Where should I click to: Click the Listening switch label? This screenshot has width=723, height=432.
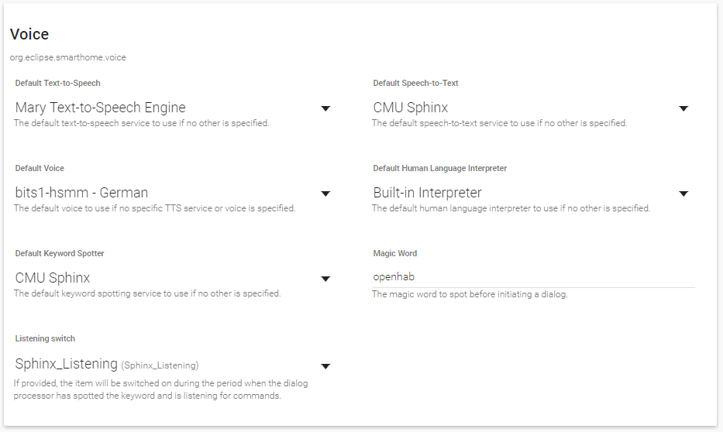coord(45,338)
